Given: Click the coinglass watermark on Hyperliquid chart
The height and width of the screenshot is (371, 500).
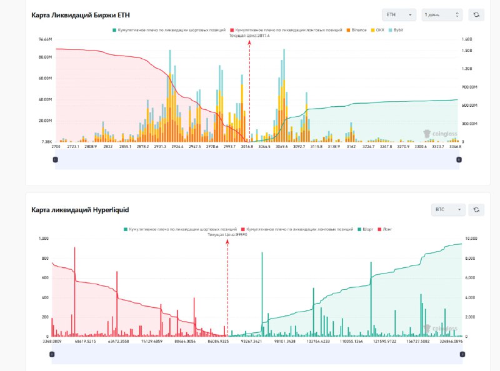Looking at the screenshot, I should tap(441, 329).
